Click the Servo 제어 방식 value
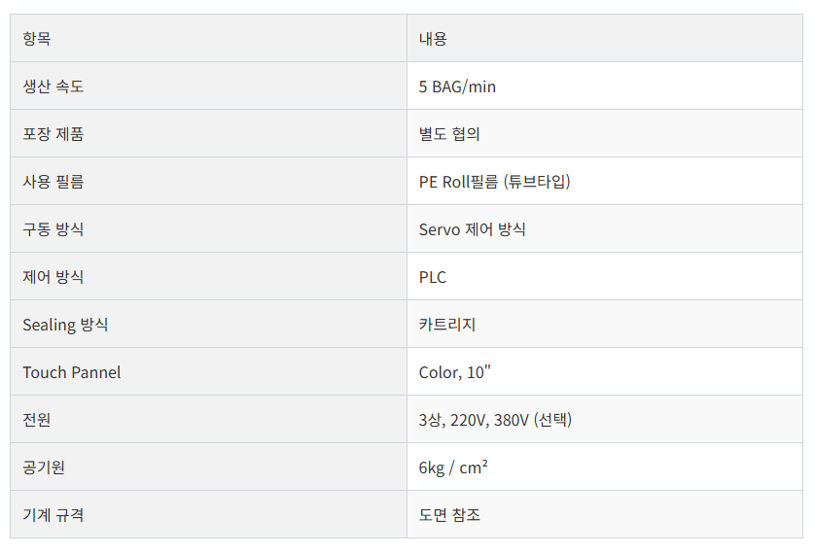 tap(472, 229)
